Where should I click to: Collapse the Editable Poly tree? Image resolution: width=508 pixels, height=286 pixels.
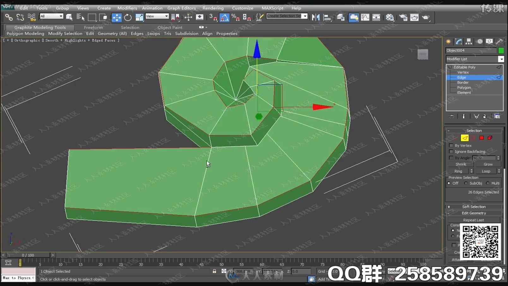click(x=450, y=67)
